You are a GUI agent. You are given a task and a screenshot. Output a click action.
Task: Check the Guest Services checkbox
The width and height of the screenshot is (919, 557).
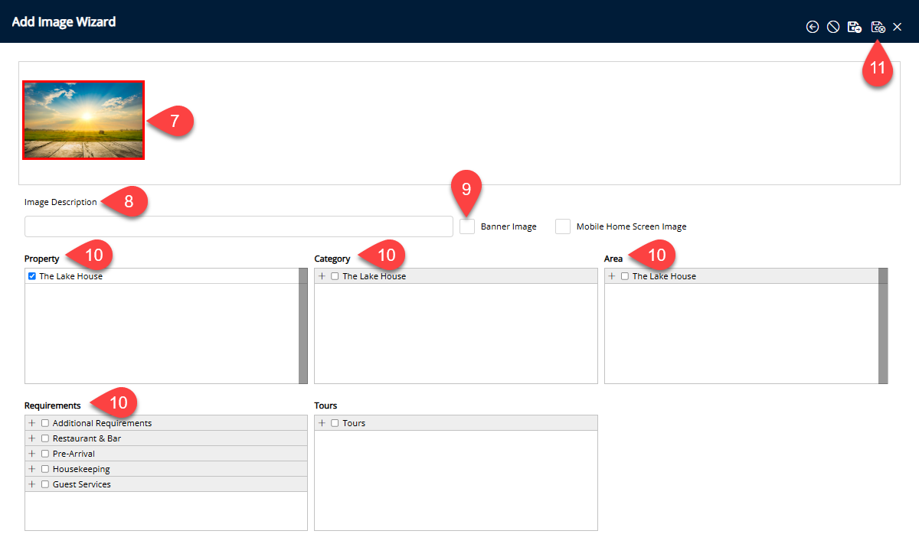[45, 484]
